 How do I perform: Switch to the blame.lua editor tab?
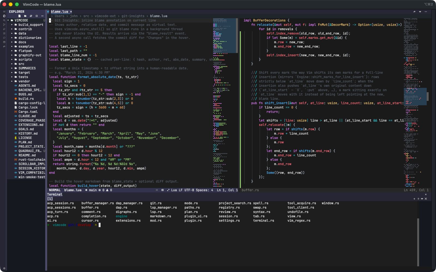[59, 12]
